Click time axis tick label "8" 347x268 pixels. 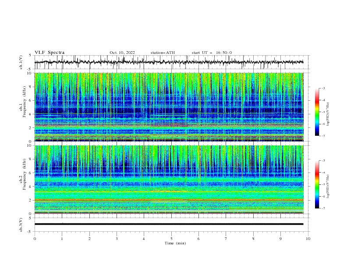pyautogui.click(x=253, y=239)
